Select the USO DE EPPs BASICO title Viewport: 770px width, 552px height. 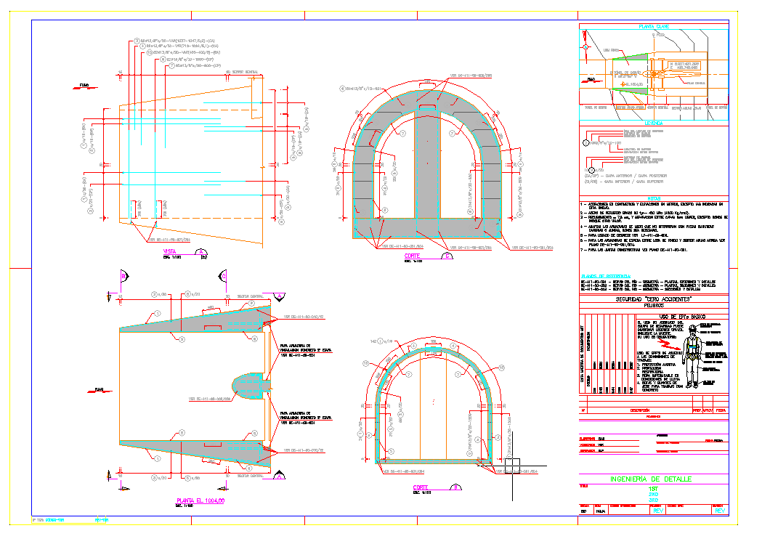[681, 317]
